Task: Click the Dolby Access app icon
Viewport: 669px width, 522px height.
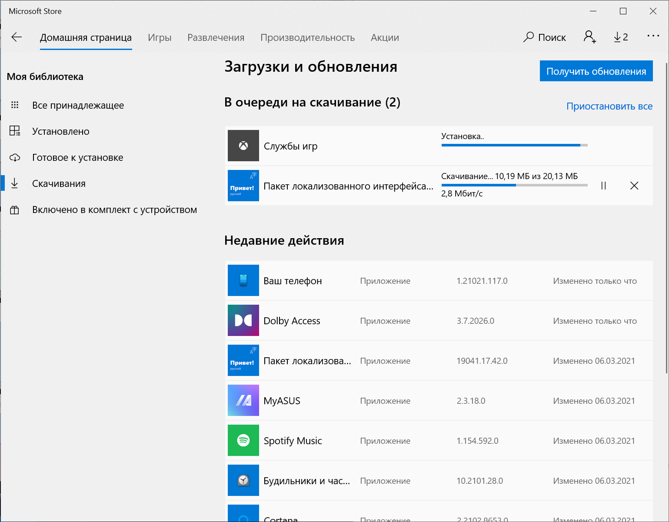Action: 243,320
